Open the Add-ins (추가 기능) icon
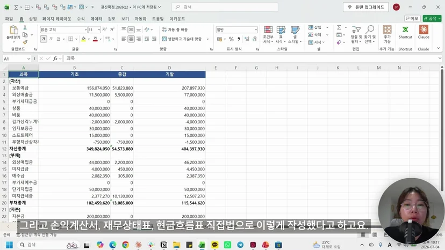 387,34
